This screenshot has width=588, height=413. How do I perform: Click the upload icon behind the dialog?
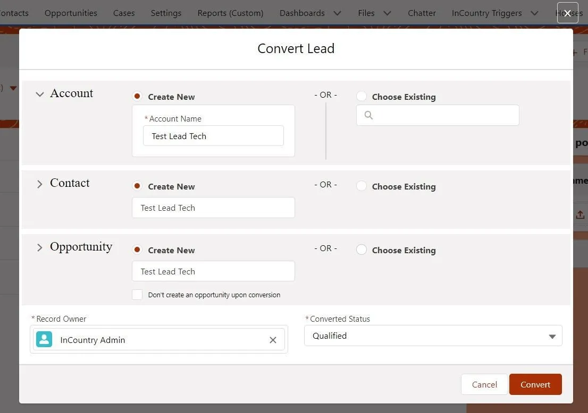[x=580, y=214]
